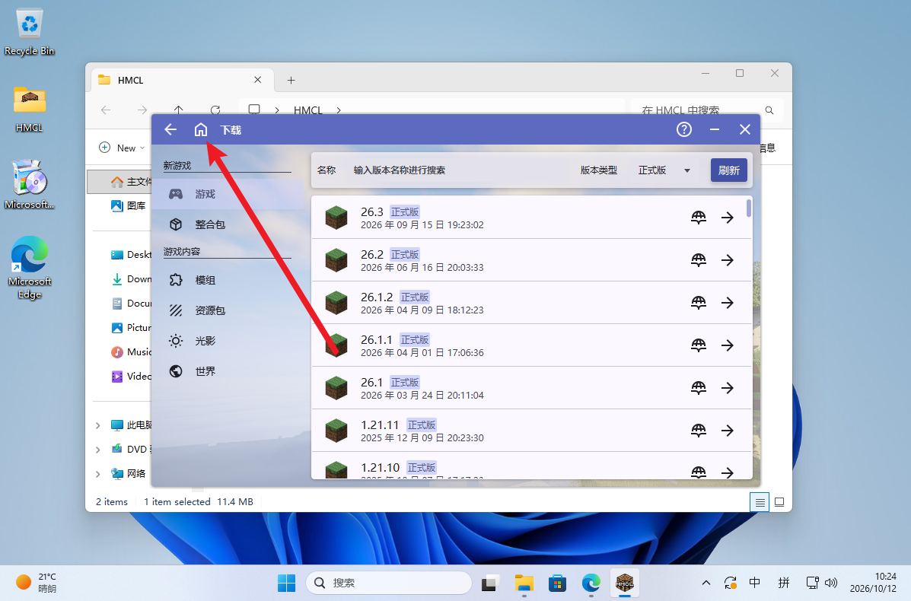911x601 pixels.
Task: Click the taskbar search box
Action: (389, 583)
